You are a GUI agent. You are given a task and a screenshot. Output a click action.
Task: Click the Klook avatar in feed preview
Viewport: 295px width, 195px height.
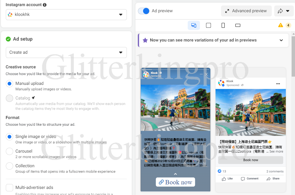(221, 83)
